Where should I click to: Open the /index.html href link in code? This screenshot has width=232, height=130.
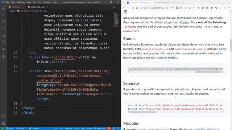coord(64,57)
